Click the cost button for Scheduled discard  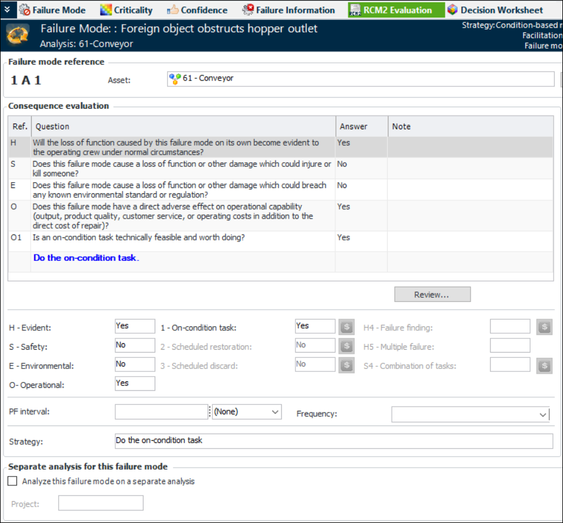[347, 365]
